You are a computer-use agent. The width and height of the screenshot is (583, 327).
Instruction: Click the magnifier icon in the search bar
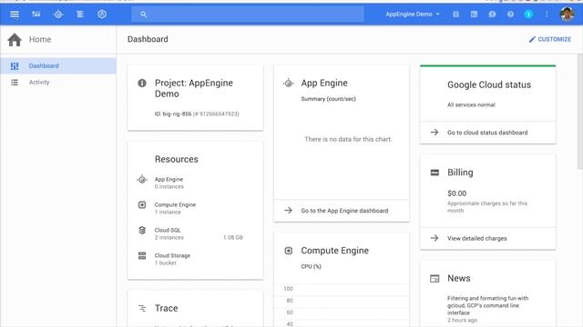(x=144, y=15)
